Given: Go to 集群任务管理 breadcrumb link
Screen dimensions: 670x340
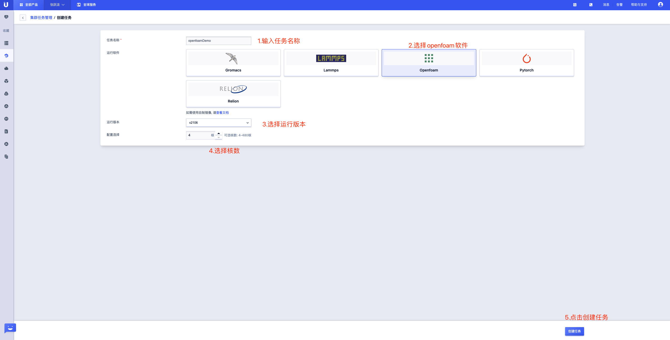Looking at the screenshot, I should click(x=41, y=18).
